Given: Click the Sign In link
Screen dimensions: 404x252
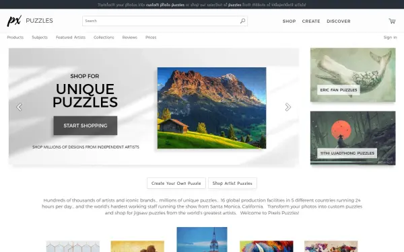Looking at the screenshot, I should (x=390, y=37).
